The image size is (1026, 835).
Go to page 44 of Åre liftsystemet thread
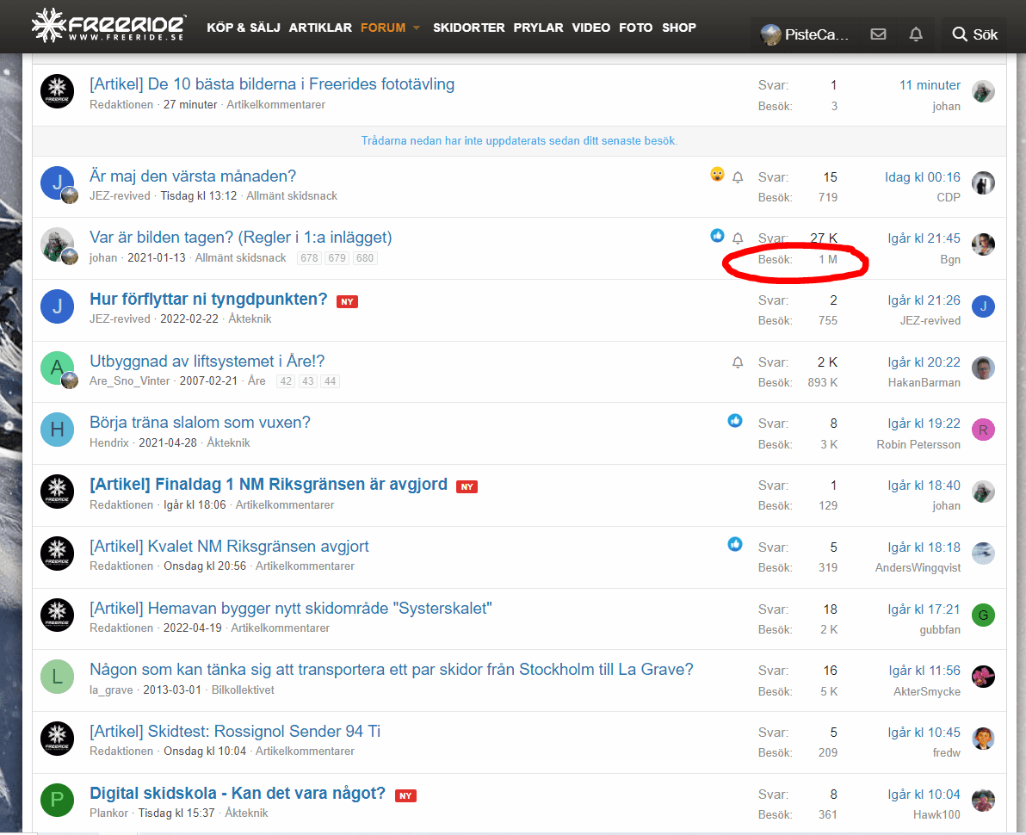331,381
